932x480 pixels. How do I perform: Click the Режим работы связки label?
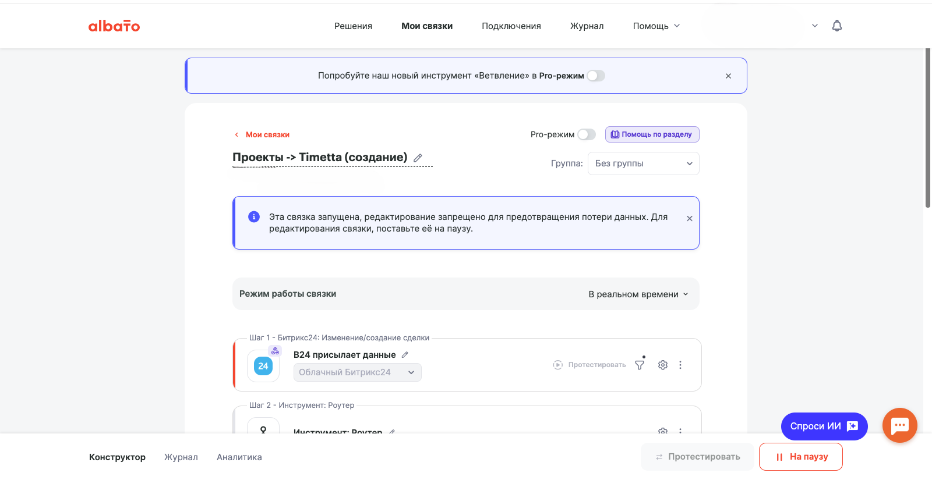point(288,294)
